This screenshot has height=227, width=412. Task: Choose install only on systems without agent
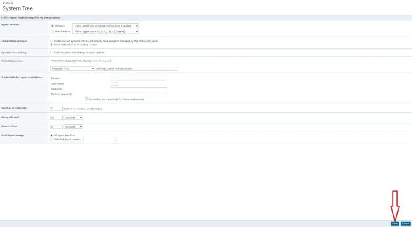click(52, 41)
